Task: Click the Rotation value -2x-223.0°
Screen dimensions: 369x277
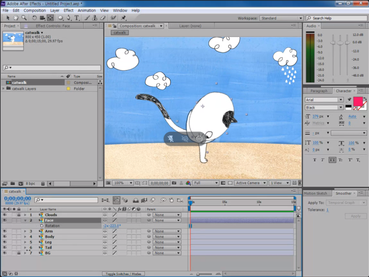Action: click(x=112, y=226)
